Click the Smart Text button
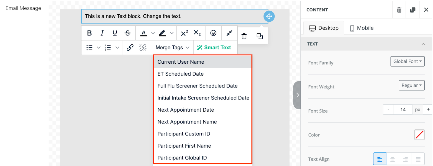Screen dimensions: 433x166 pyautogui.click(x=214, y=48)
